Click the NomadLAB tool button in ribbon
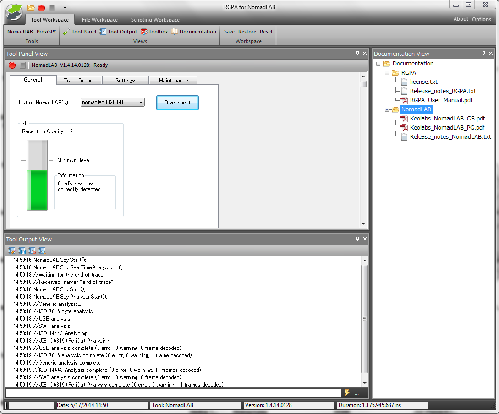499x414 pixels. click(20, 32)
